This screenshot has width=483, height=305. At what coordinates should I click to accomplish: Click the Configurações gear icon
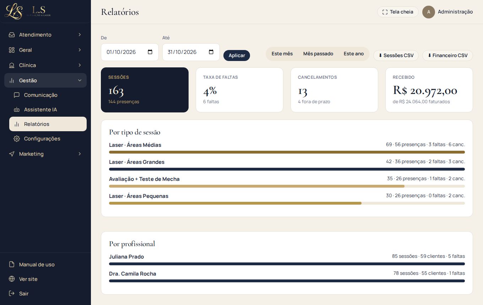pos(17,139)
